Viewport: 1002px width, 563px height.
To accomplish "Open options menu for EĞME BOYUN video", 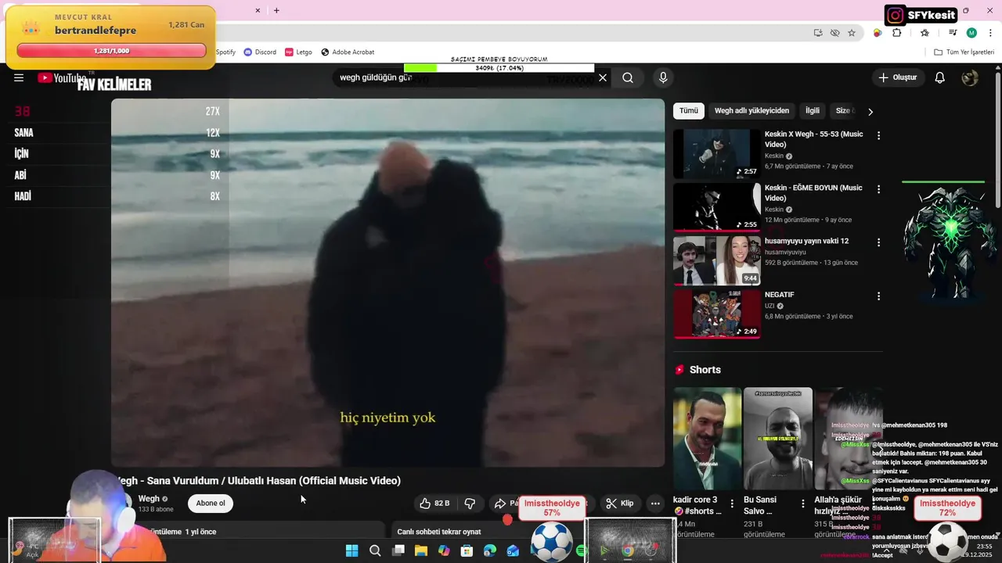I will coord(878,189).
